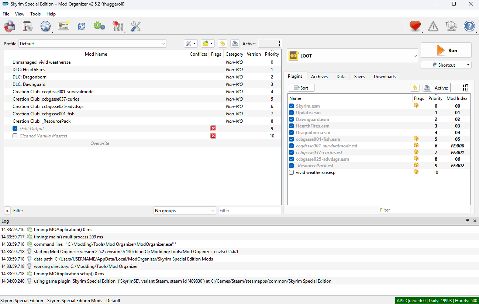Toggle the Dragonborn.esm plugin checkbox
The image size is (479, 304).
pyautogui.click(x=292, y=133)
